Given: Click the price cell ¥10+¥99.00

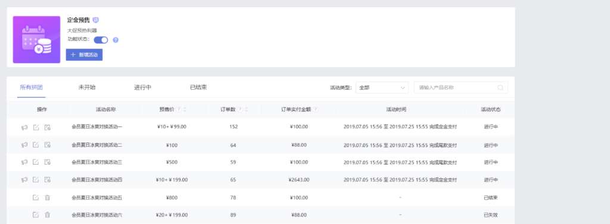Looking at the screenshot, I should tap(172, 127).
